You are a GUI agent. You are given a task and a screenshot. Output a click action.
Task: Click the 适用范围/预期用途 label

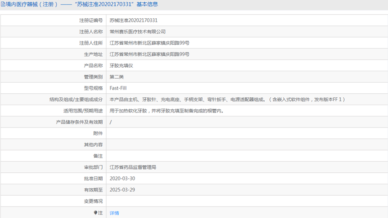pyautogui.click(x=83, y=111)
